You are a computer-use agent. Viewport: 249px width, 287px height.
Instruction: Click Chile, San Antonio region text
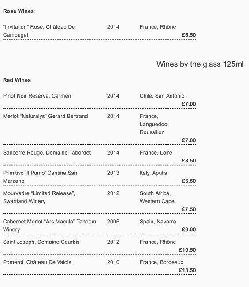162,96
